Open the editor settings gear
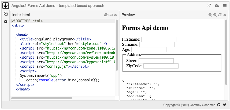The image size is (230, 110). 6,21
